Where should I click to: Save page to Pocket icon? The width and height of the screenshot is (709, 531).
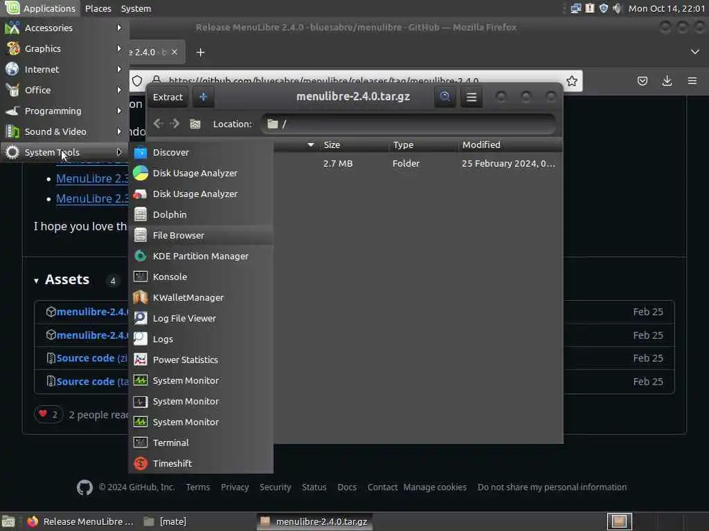coord(642,82)
